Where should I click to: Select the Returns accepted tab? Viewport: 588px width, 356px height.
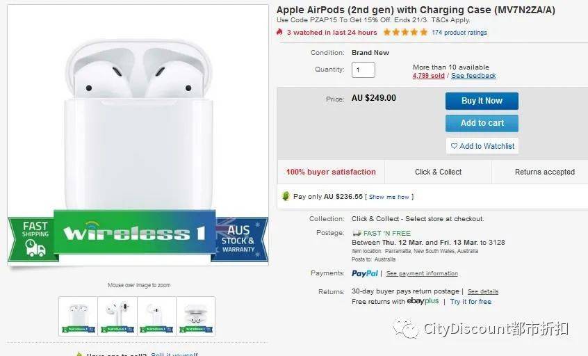(544, 172)
